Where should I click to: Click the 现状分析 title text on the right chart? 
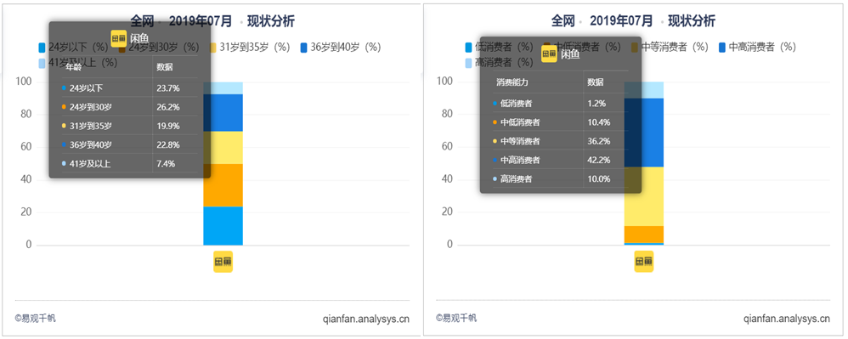point(691,21)
